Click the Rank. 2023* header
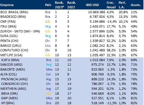This screenshot has height=105, width=144. pyautogui.click(x=59, y=5)
